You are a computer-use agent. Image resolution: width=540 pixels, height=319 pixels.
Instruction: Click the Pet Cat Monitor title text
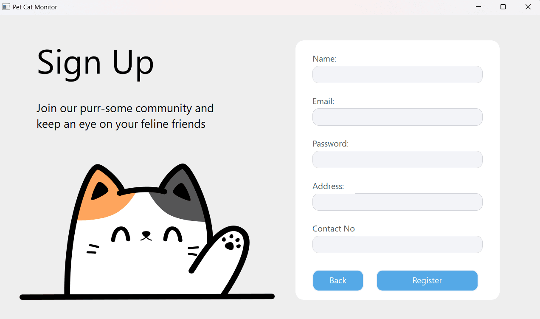(35, 7)
